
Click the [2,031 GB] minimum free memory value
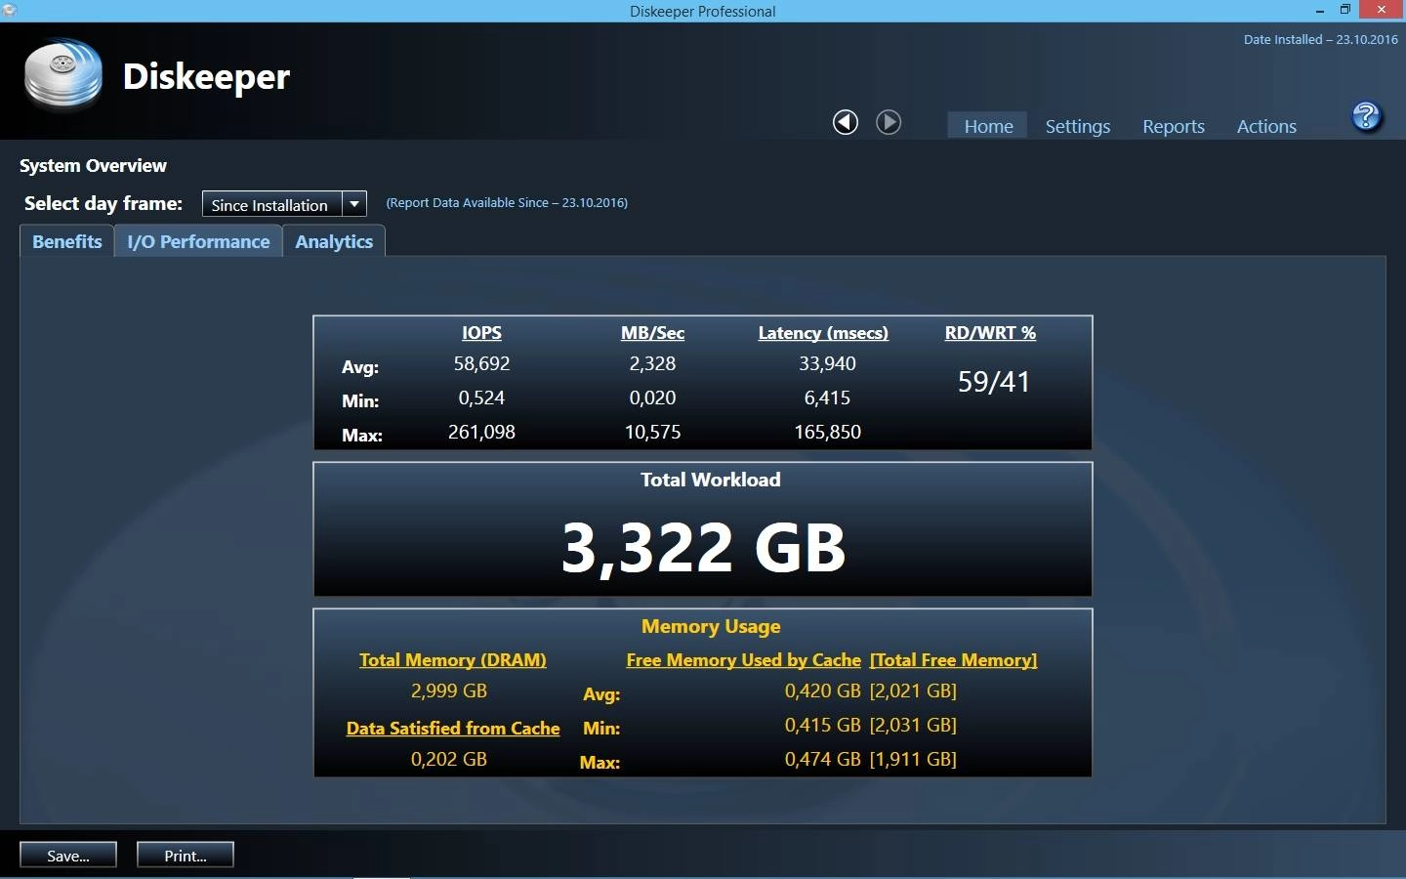pos(913,725)
